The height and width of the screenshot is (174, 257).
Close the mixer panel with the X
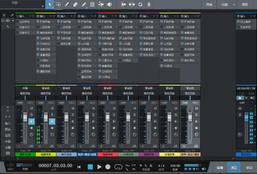tap(4, 15)
